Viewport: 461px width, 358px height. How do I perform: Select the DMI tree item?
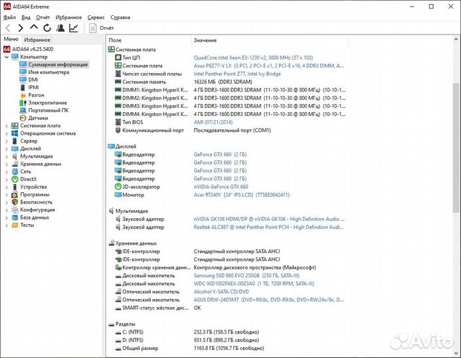[x=29, y=80]
